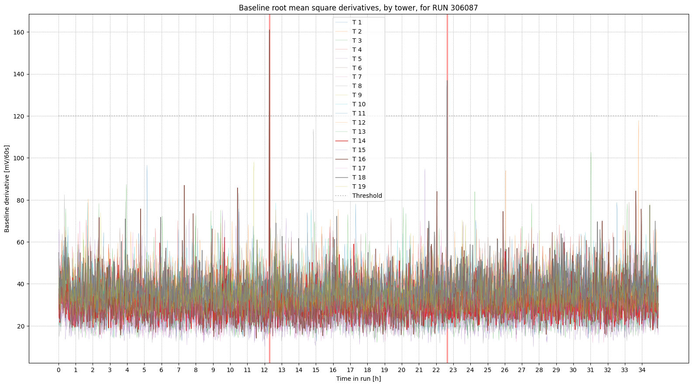Screen dimensions: 693x386
Task: Click the y-axis tick labeled 160
Action: pyautogui.click(x=19, y=32)
